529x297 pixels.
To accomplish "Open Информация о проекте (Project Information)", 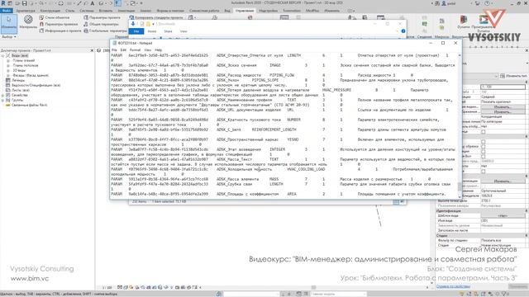I will pyautogui.click(x=60, y=31).
